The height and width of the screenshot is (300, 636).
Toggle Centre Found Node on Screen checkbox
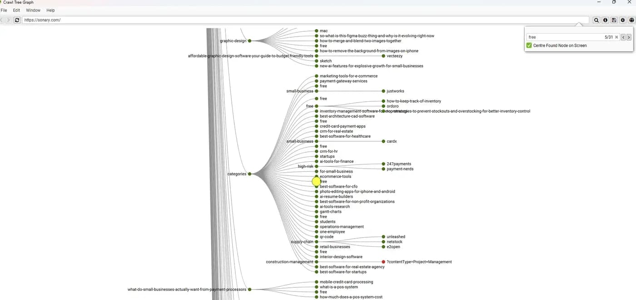click(x=529, y=45)
